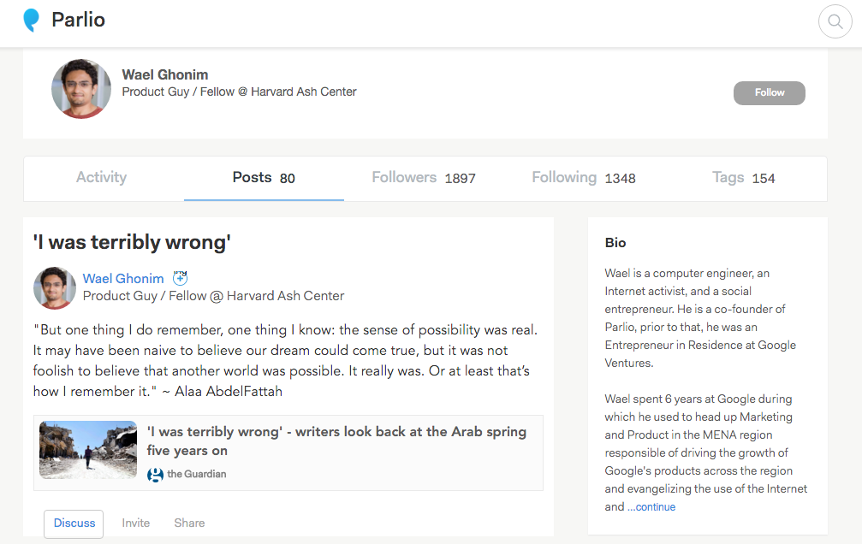
Task: Open Wael Ghonim author name link
Action: [123, 279]
